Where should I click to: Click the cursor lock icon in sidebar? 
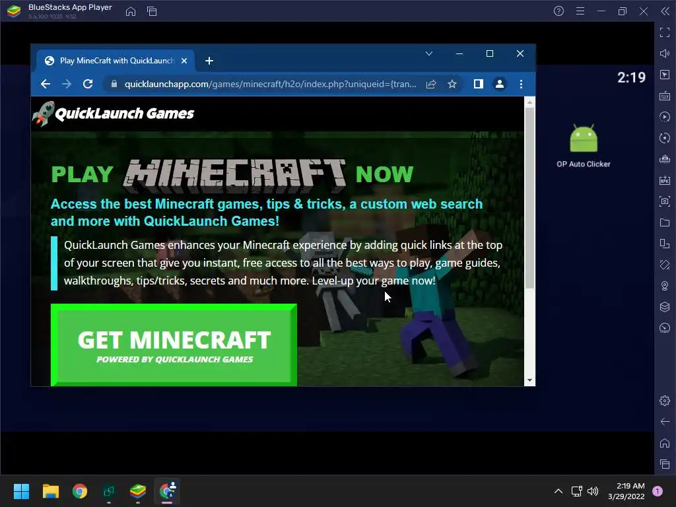click(x=665, y=75)
